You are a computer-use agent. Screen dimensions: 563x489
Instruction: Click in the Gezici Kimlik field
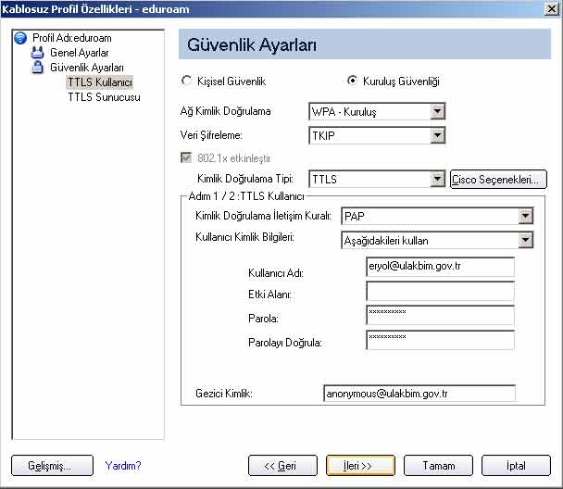(419, 394)
